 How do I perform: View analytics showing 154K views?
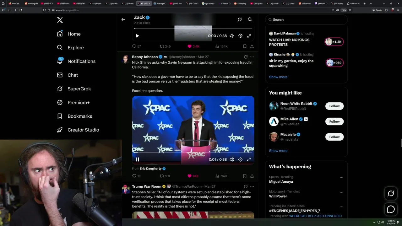click(221, 46)
